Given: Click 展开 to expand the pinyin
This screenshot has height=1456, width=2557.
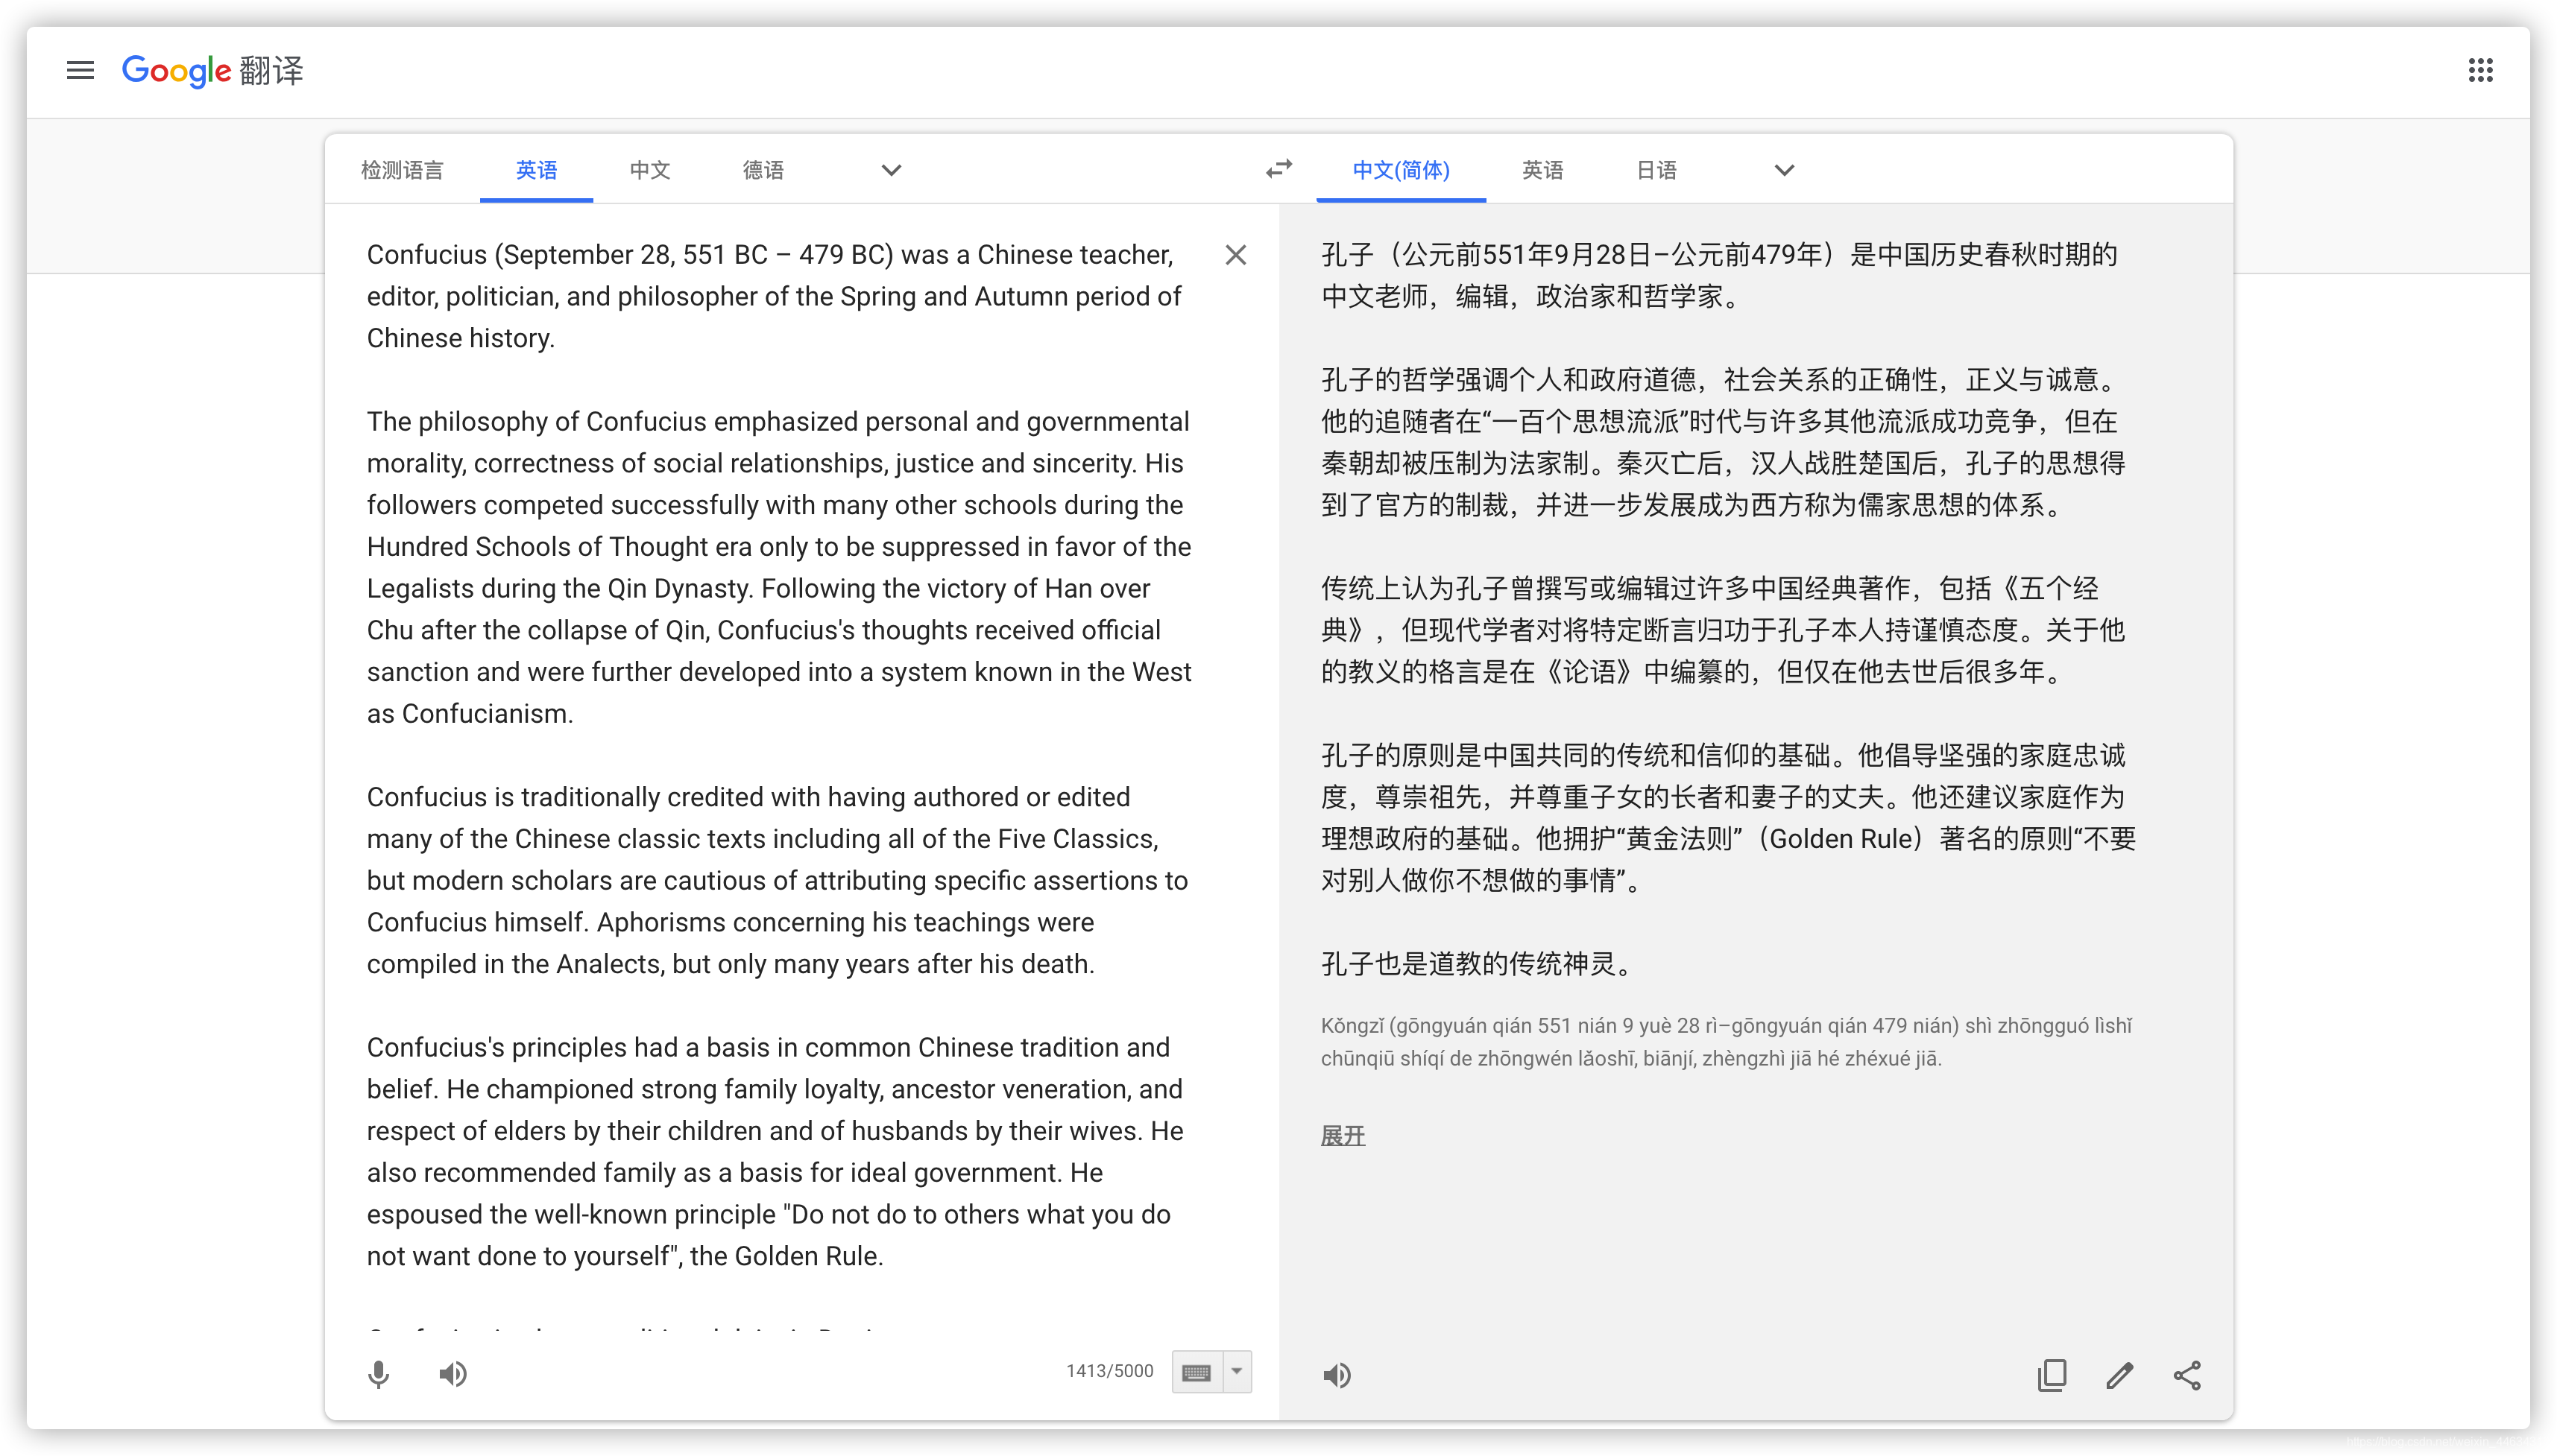Looking at the screenshot, I should [x=1343, y=1135].
